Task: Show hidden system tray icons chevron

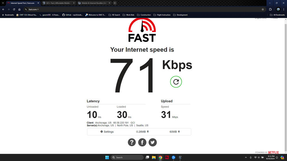Action: click(x=246, y=157)
